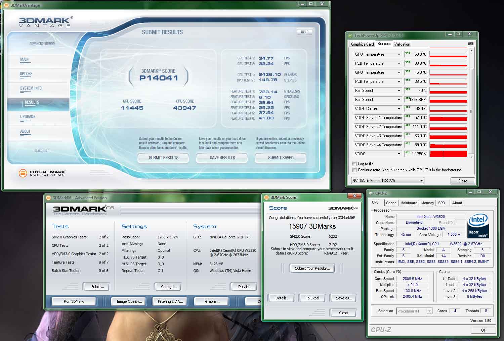Click the 3DMarkVantage title bar orange icon
The width and height of the screenshot is (504, 341).
[x=6, y=5]
